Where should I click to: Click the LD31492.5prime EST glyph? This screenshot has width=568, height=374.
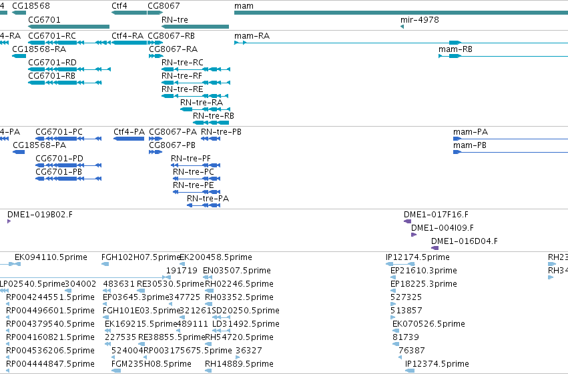[222, 331]
